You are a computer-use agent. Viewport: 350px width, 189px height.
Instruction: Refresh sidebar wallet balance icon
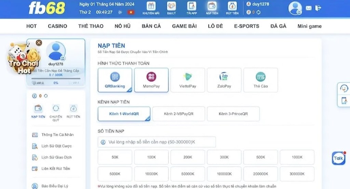[46, 96]
